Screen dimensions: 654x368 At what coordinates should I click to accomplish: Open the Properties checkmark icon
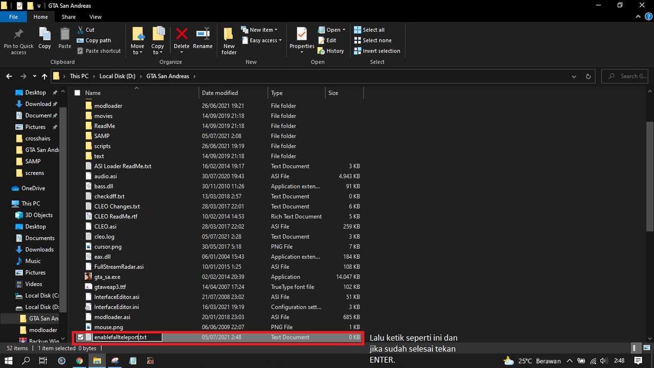click(x=302, y=34)
